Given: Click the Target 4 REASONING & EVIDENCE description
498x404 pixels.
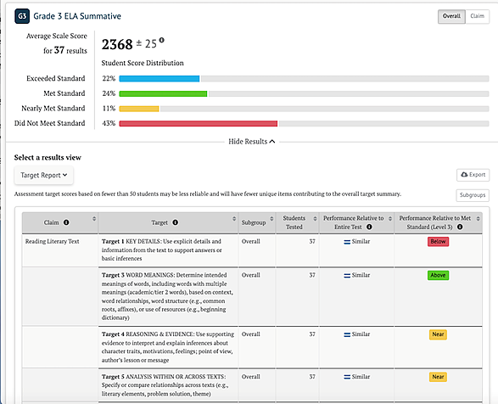Looking at the screenshot, I should point(168,347).
